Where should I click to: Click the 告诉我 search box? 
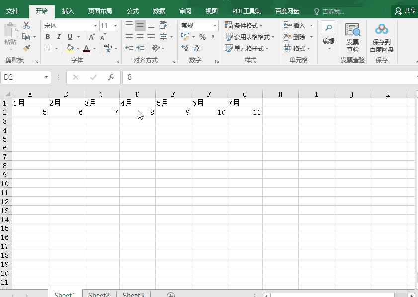[x=330, y=11]
